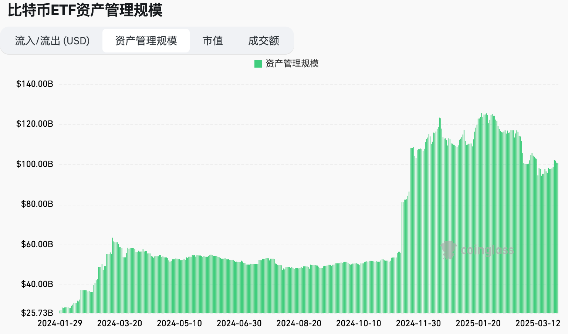Click a bar in the flat 2024-10-10 region
Screen dimensions: 568x334
tap(359, 288)
